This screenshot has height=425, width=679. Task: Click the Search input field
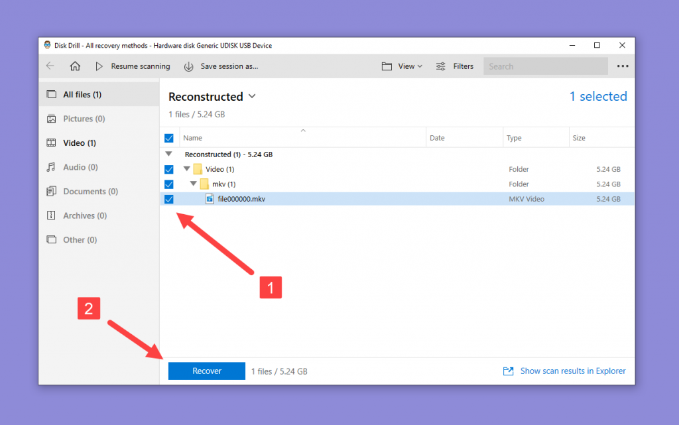(x=545, y=66)
